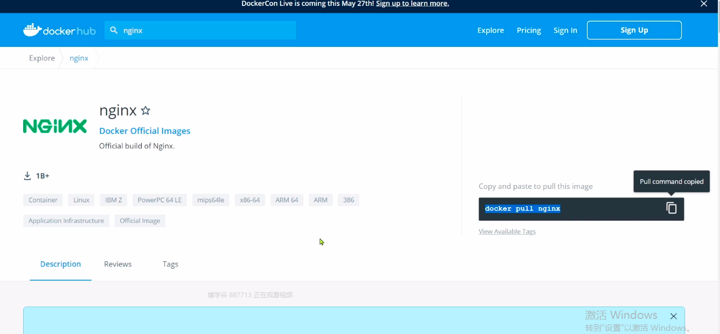Click View Available Tags link
The height and width of the screenshot is (334, 720).
tap(507, 231)
